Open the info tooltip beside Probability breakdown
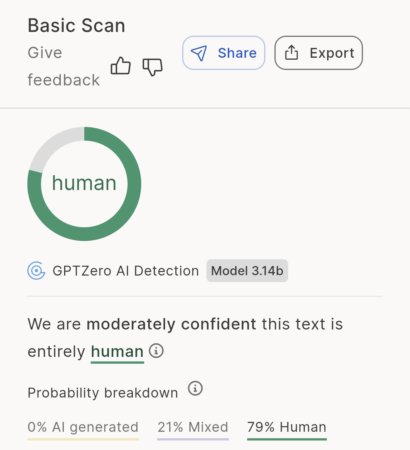 (x=195, y=388)
